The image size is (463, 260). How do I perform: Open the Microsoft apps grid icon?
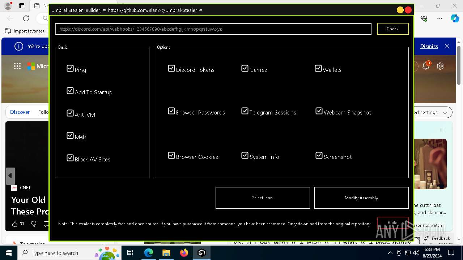pyautogui.click(x=17, y=66)
